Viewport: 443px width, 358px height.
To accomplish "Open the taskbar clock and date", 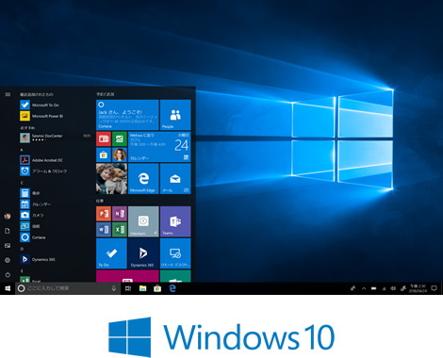I will coord(418,288).
